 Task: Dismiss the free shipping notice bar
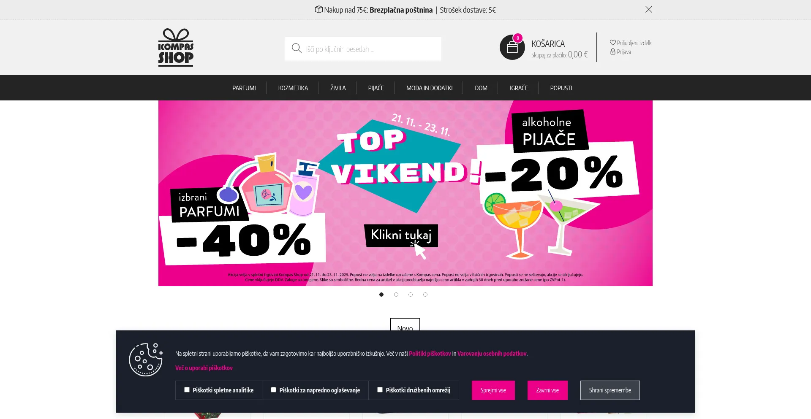point(649,9)
